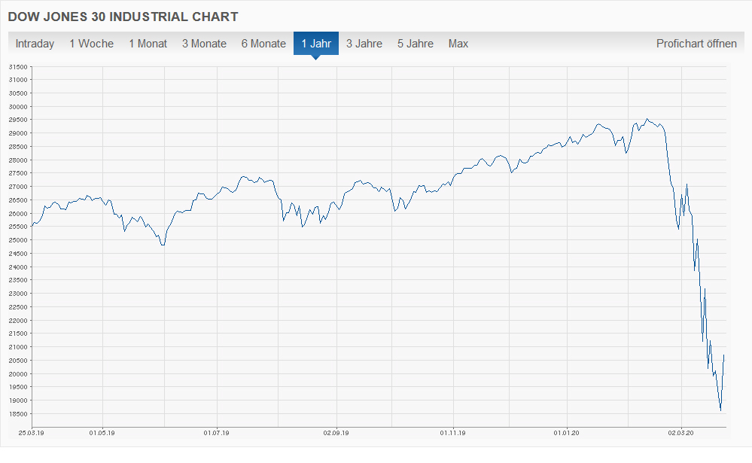This screenshot has width=752, height=463.
Task: Click the Dow Jones 30 Industrial Chart title
Action: (x=123, y=16)
